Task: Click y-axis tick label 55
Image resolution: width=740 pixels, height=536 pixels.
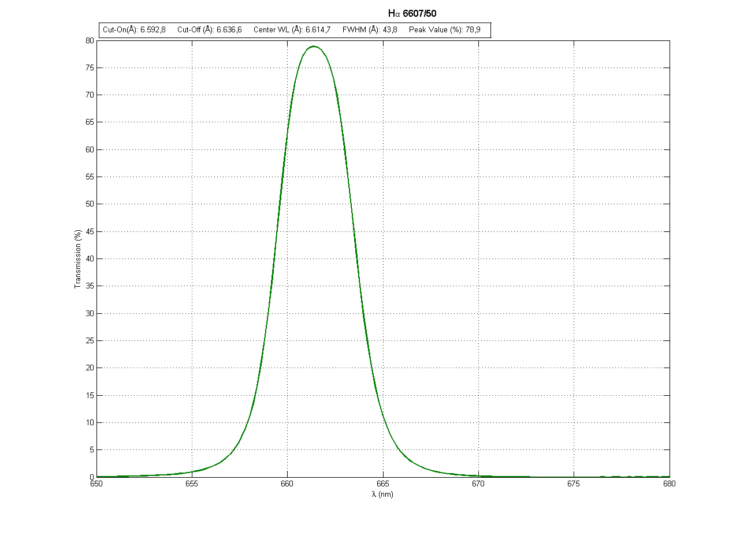Action: click(90, 177)
